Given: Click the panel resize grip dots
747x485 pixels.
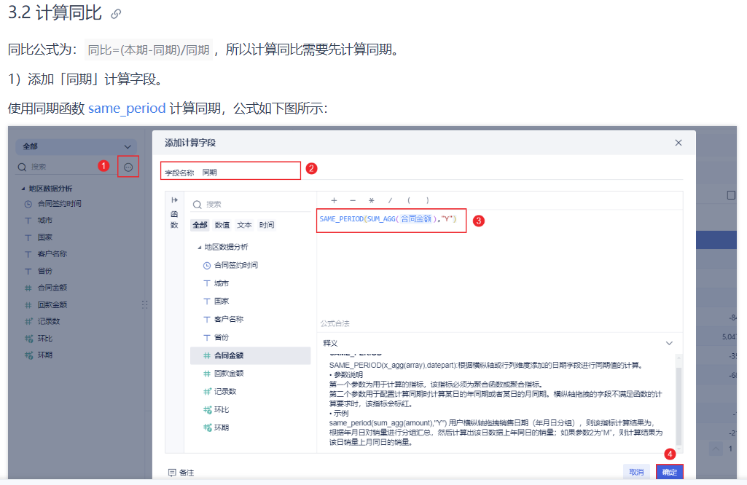Looking at the screenshot, I should tap(145, 304).
